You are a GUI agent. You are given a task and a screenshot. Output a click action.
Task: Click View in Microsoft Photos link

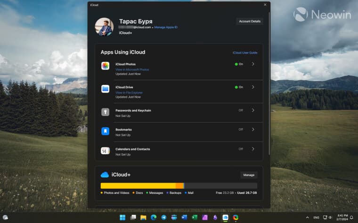[132, 69]
